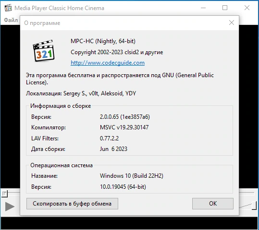Minimize the Media Player Classic Home Cinema window
The height and width of the screenshot is (230, 259).
coord(203,8)
